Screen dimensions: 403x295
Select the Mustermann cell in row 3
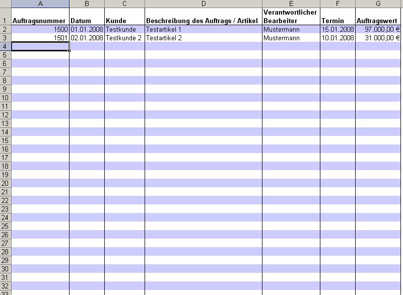pos(291,38)
